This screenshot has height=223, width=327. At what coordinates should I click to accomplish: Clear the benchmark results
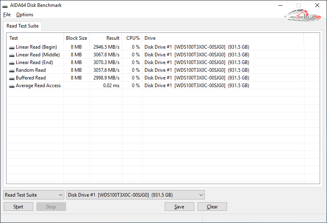tap(212, 207)
